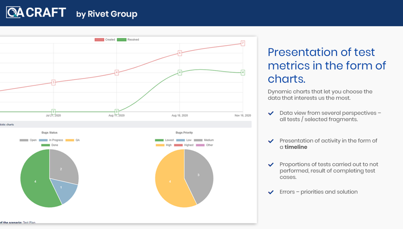403x229 pixels.
Task: Click the Created data point labeled 7
Action: click(242, 43)
